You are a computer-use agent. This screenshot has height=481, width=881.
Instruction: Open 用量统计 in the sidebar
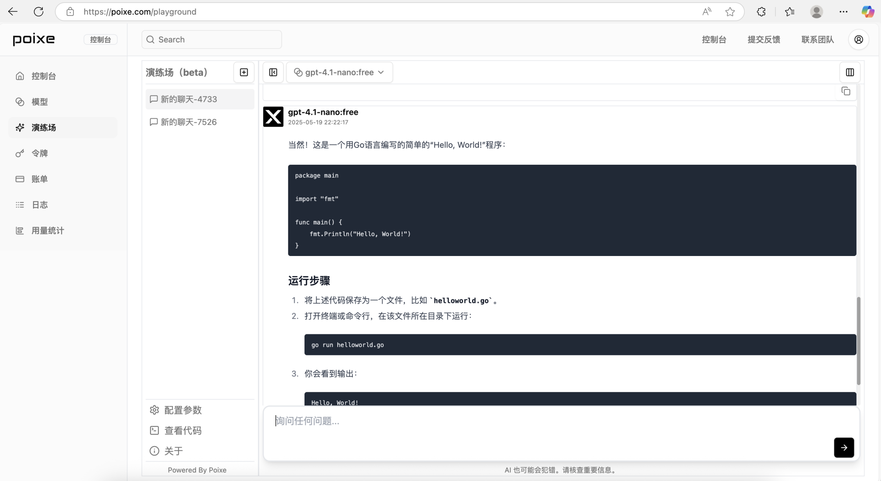click(63, 231)
